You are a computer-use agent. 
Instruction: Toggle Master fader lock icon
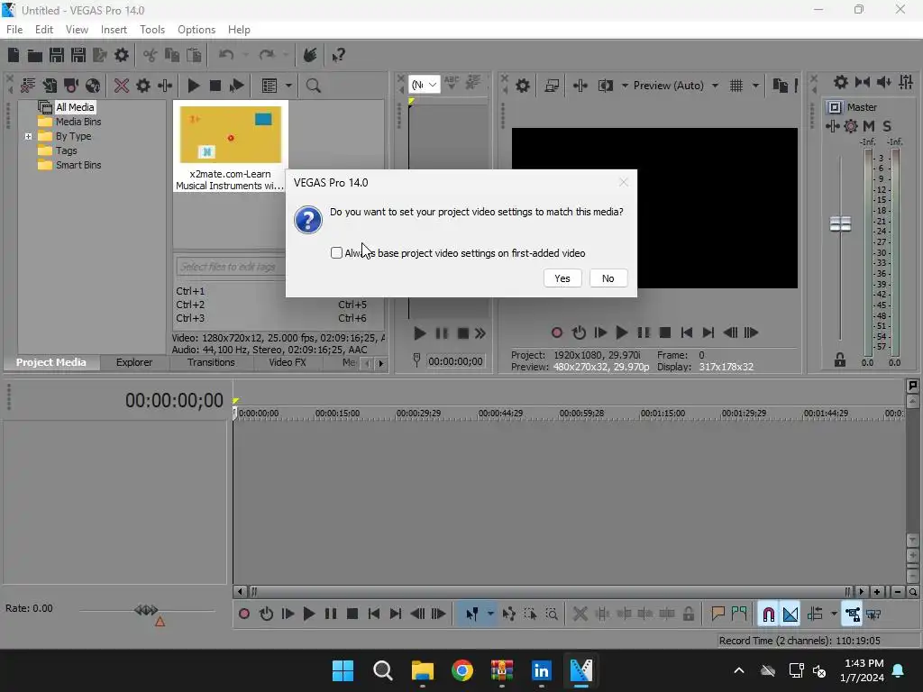[840, 360]
